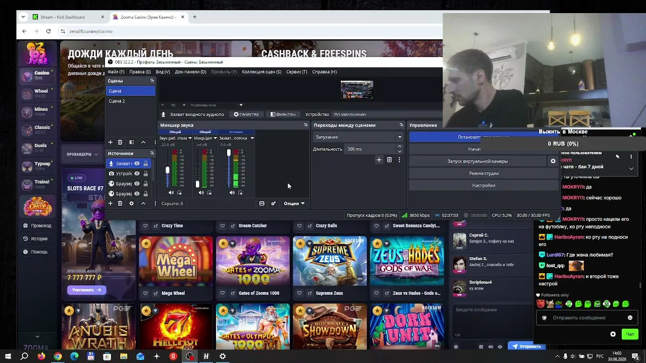Screen dimensions: 646x363
Task: Toggle visibility of the Захват source
Action: click(137, 163)
